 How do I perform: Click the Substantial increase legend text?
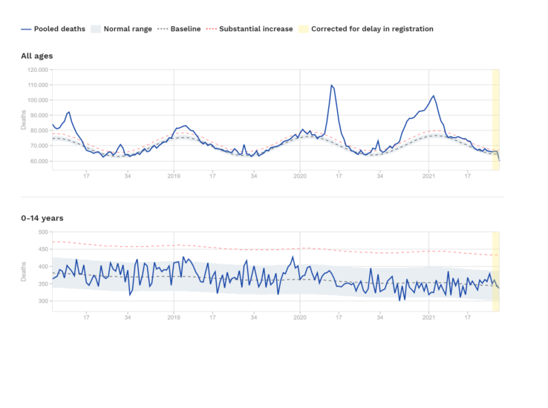pyautogui.click(x=257, y=29)
